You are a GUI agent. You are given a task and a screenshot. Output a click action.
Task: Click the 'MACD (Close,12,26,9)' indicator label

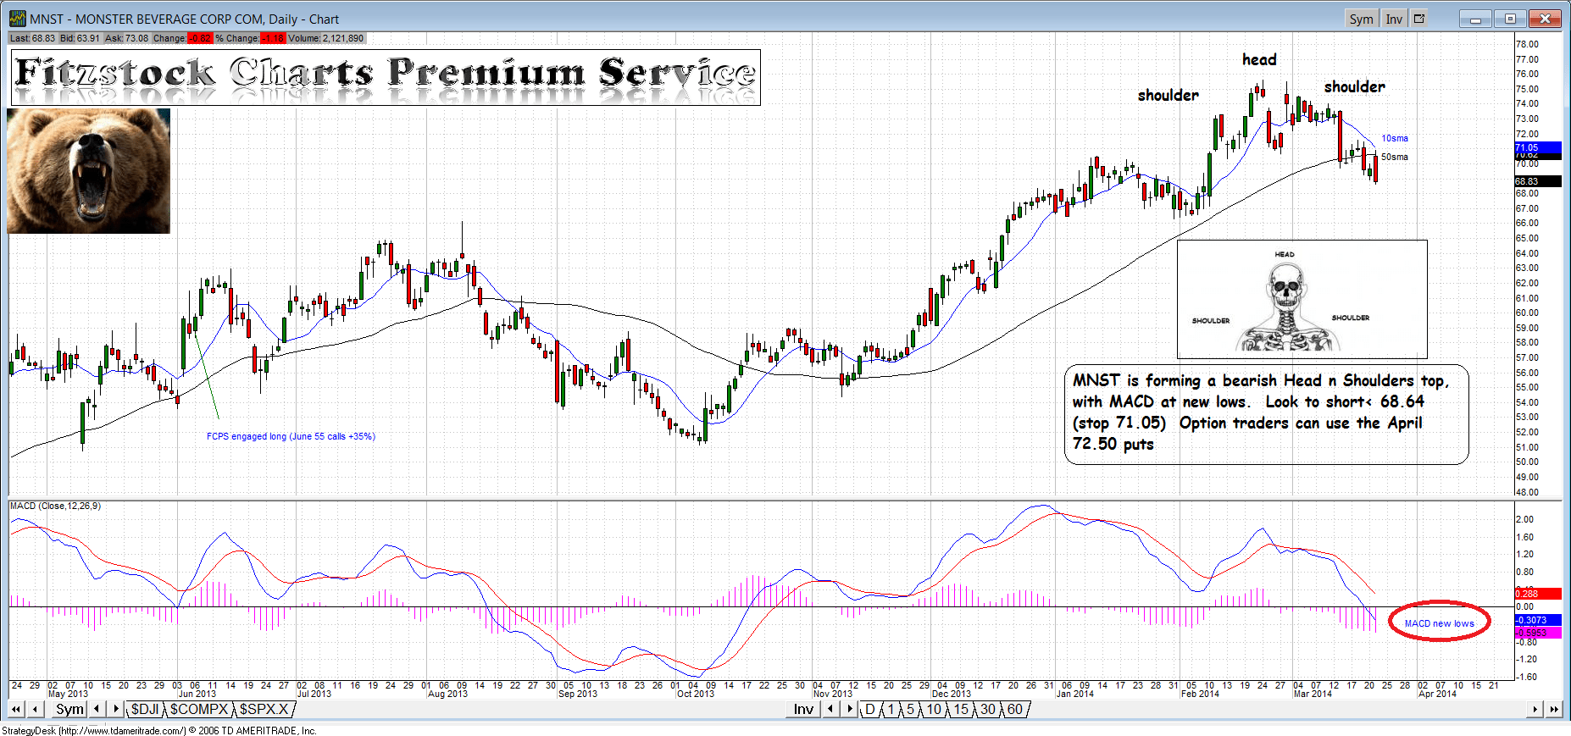[55, 506]
